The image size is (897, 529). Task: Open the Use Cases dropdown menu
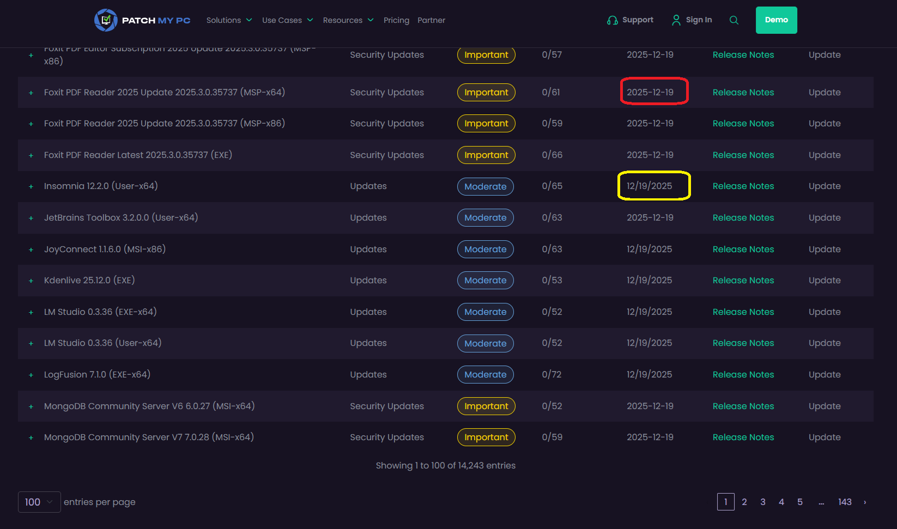point(287,20)
